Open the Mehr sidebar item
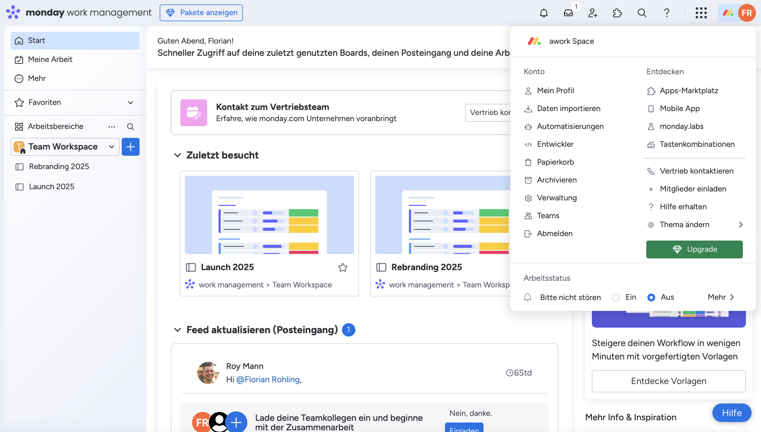 point(75,78)
